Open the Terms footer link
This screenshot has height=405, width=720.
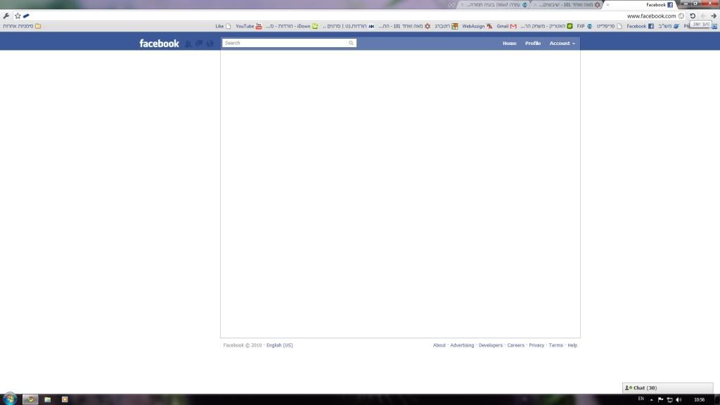point(555,345)
